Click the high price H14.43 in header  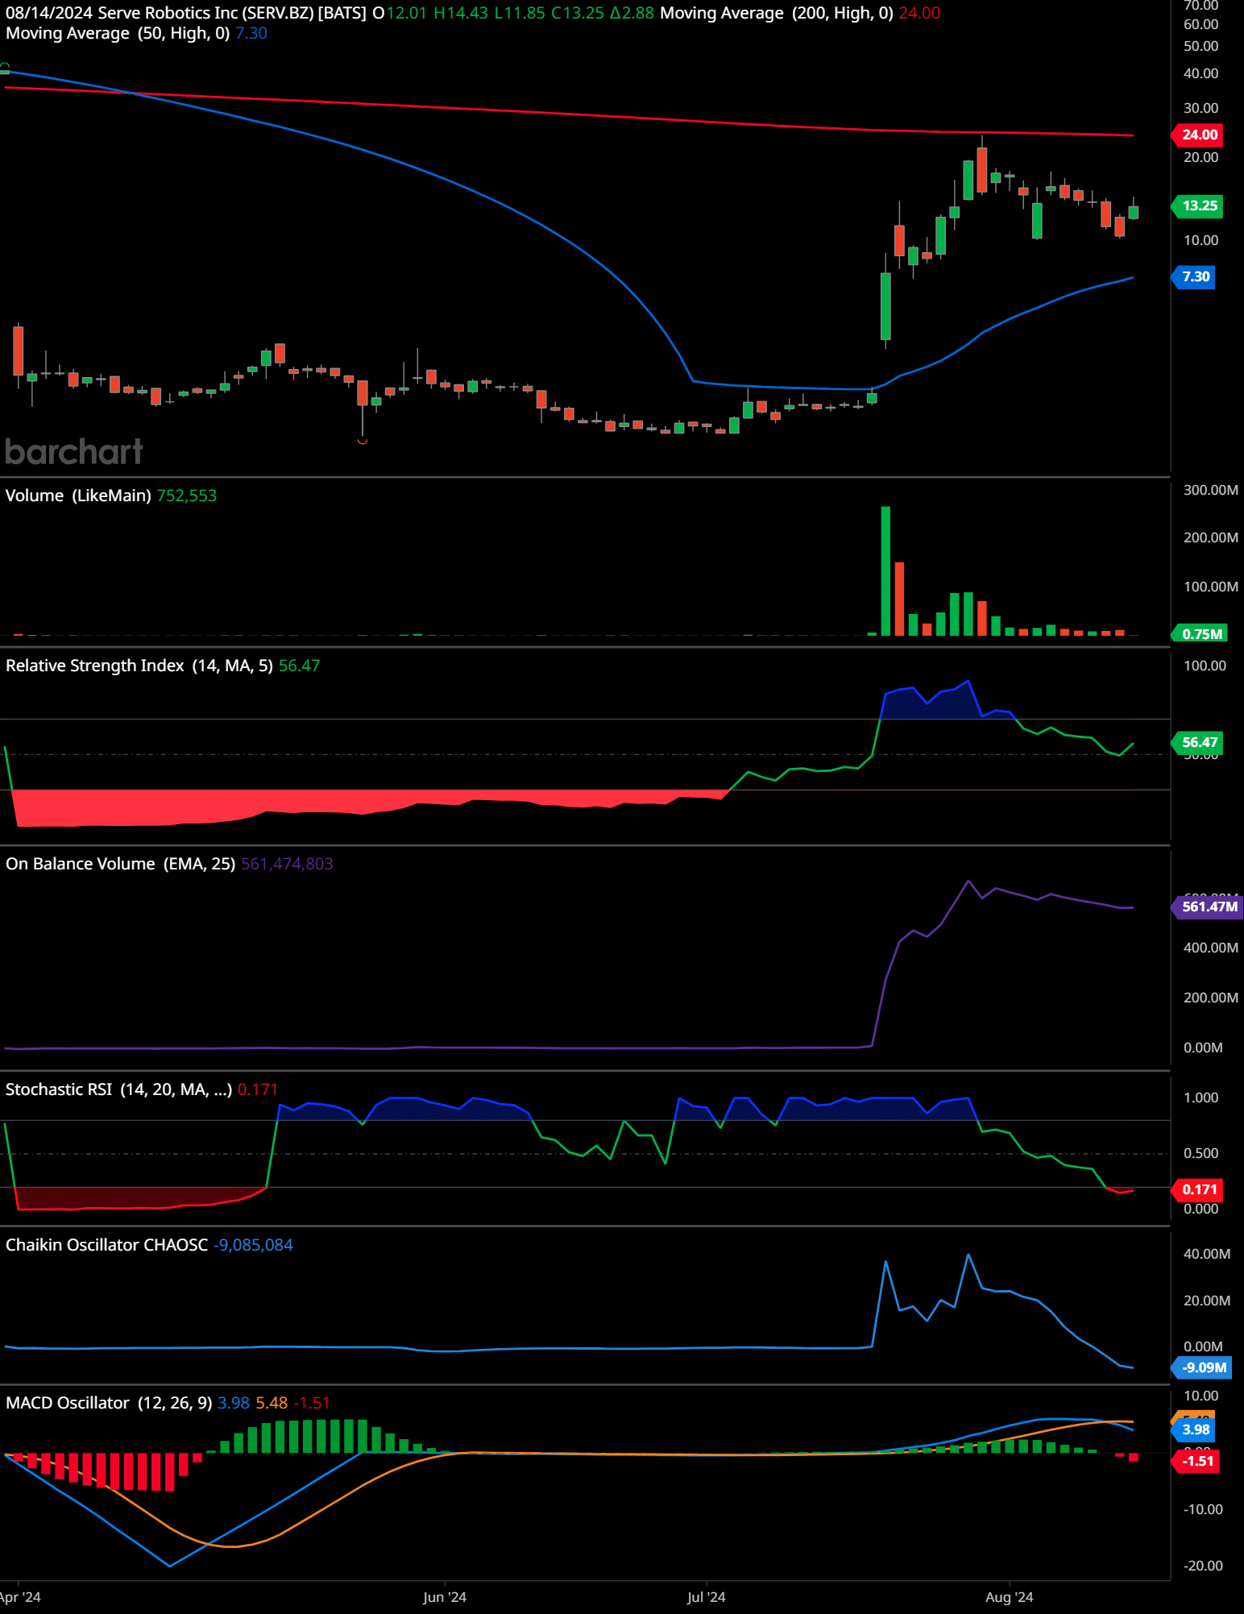pos(461,13)
